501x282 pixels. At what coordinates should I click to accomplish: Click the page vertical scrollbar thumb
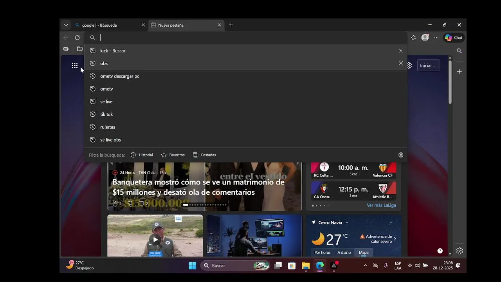[x=450, y=82]
